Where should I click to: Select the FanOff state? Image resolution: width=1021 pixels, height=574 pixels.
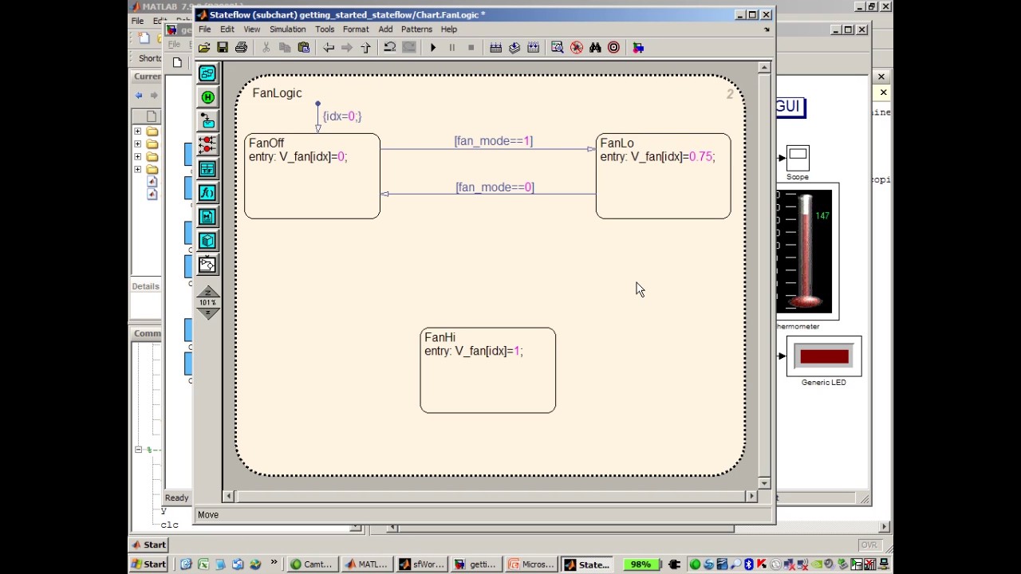[312, 176]
